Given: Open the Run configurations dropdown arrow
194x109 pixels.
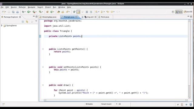Looking at the screenshot, I should pos(30,12).
